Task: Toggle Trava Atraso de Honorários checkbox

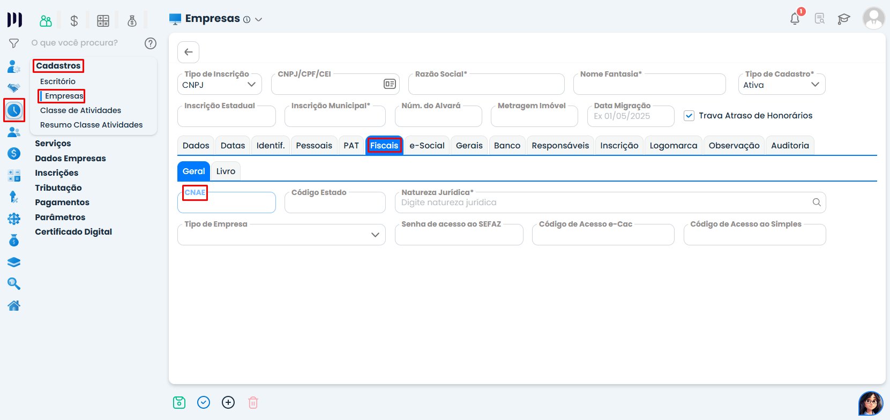Action: 689,116
